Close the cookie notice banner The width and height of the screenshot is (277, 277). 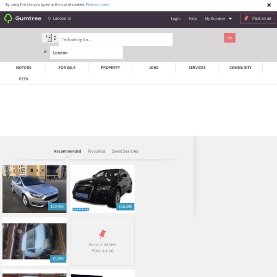(x=269, y=5)
